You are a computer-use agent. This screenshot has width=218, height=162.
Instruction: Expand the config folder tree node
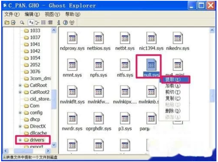click(20, 113)
